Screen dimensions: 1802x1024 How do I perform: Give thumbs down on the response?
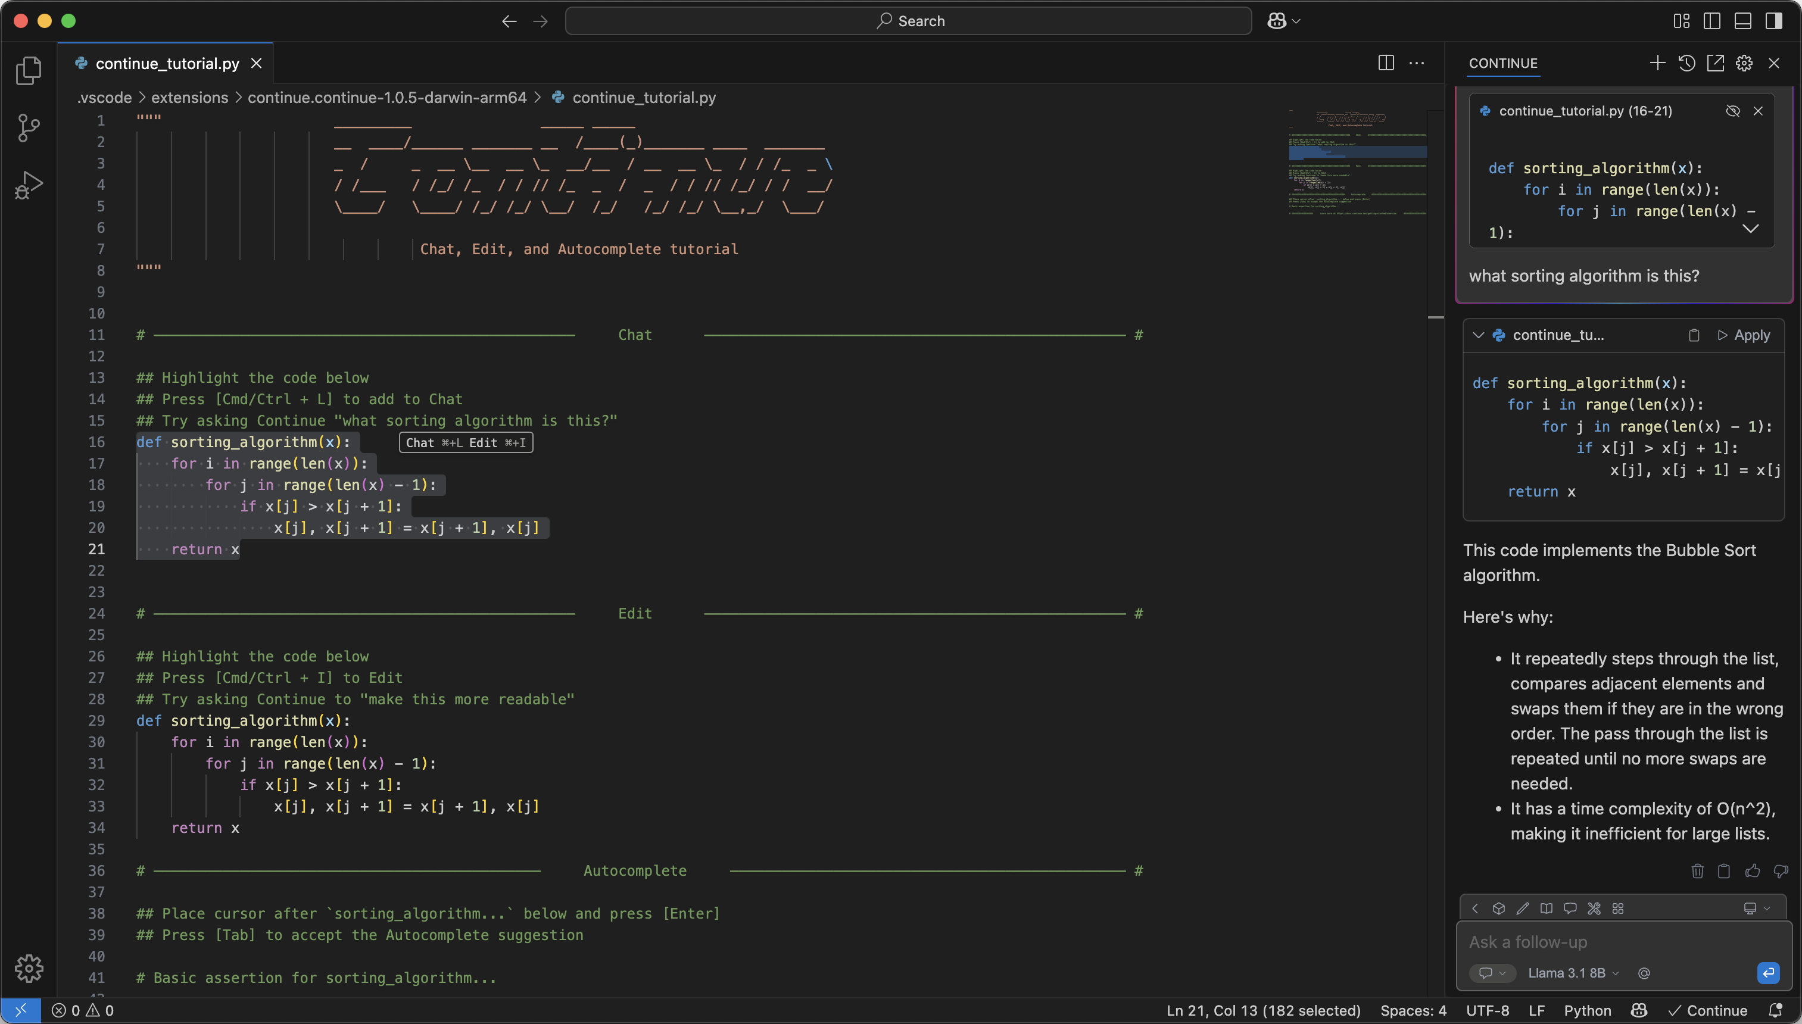(x=1781, y=872)
